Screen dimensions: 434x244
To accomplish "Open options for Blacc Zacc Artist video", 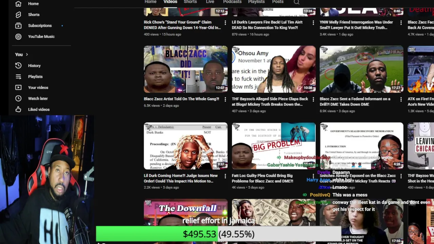I will (x=225, y=99).
